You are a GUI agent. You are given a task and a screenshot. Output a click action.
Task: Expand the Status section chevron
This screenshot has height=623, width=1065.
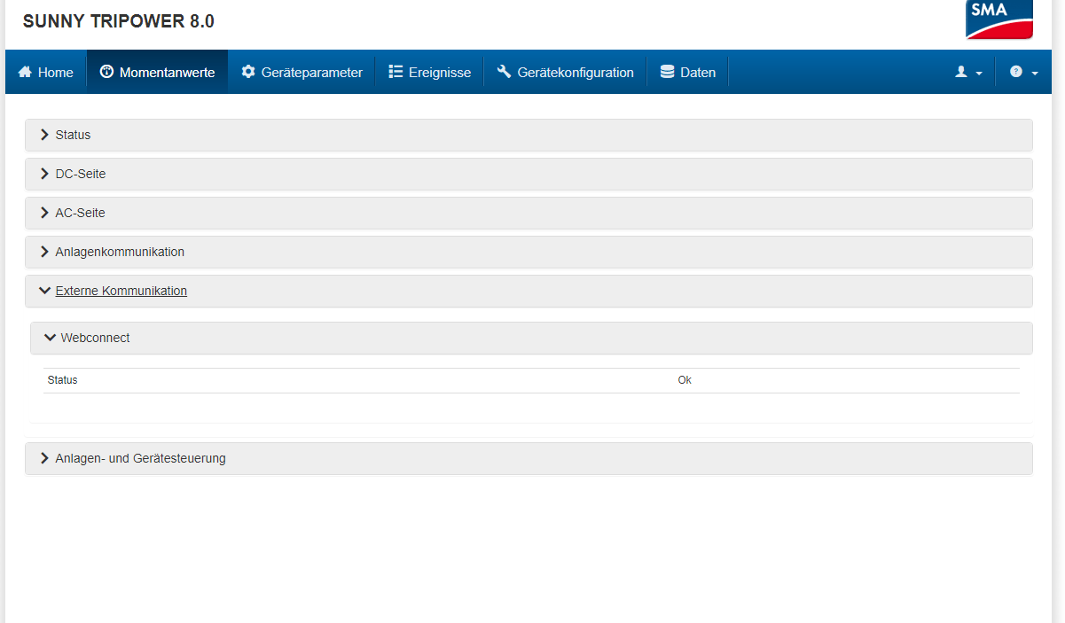(x=44, y=135)
